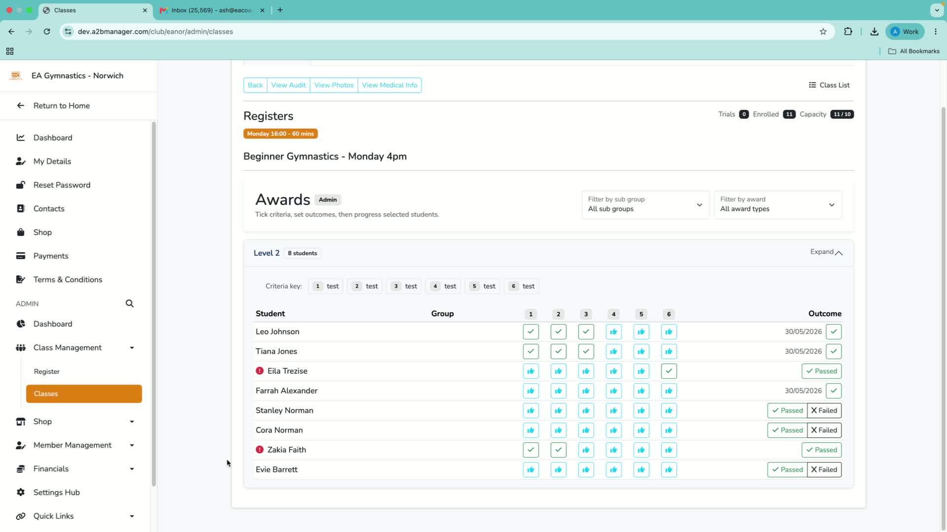
Task: Bookmark this page with the star icon
Action: pyautogui.click(x=823, y=32)
